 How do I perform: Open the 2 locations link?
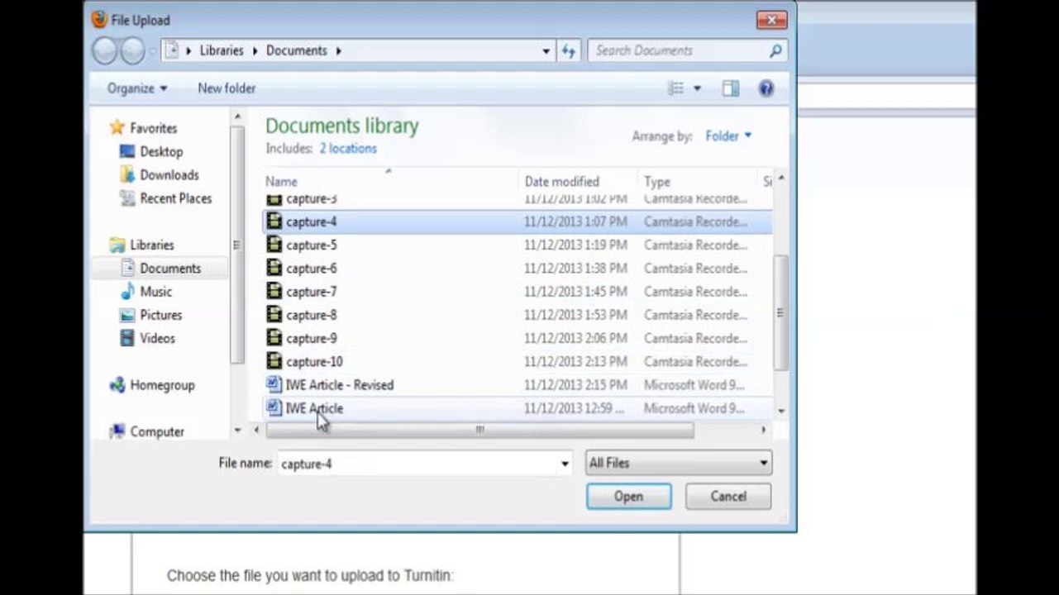click(348, 149)
